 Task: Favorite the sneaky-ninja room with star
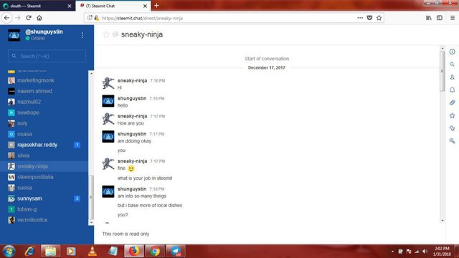pyautogui.click(x=106, y=34)
